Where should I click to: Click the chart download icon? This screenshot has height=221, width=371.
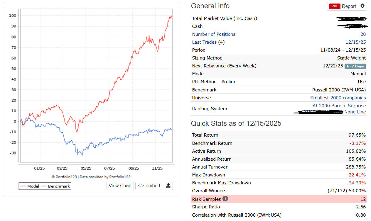point(168,186)
